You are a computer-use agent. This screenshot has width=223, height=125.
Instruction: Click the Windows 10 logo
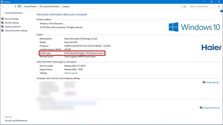pyautogui.click(x=194, y=27)
